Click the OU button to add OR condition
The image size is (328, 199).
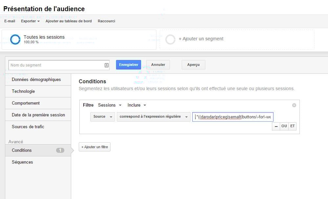[x=284, y=126]
